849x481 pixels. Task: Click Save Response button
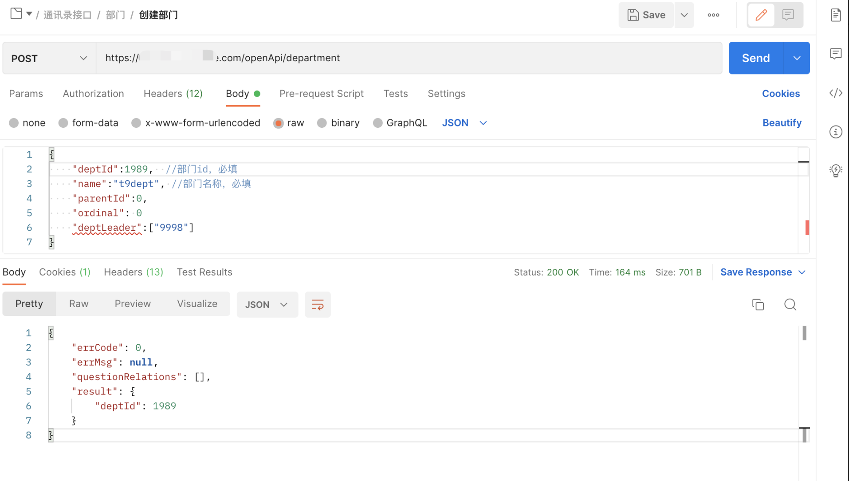click(x=756, y=272)
